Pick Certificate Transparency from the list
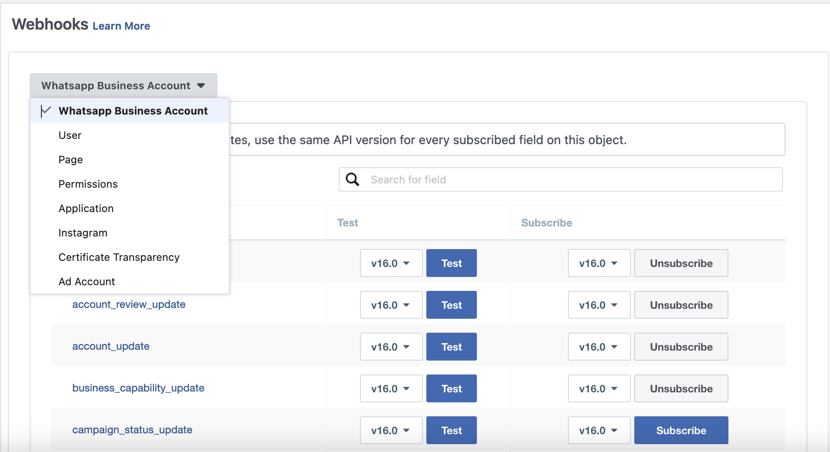The width and height of the screenshot is (830, 452). [x=130, y=257]
